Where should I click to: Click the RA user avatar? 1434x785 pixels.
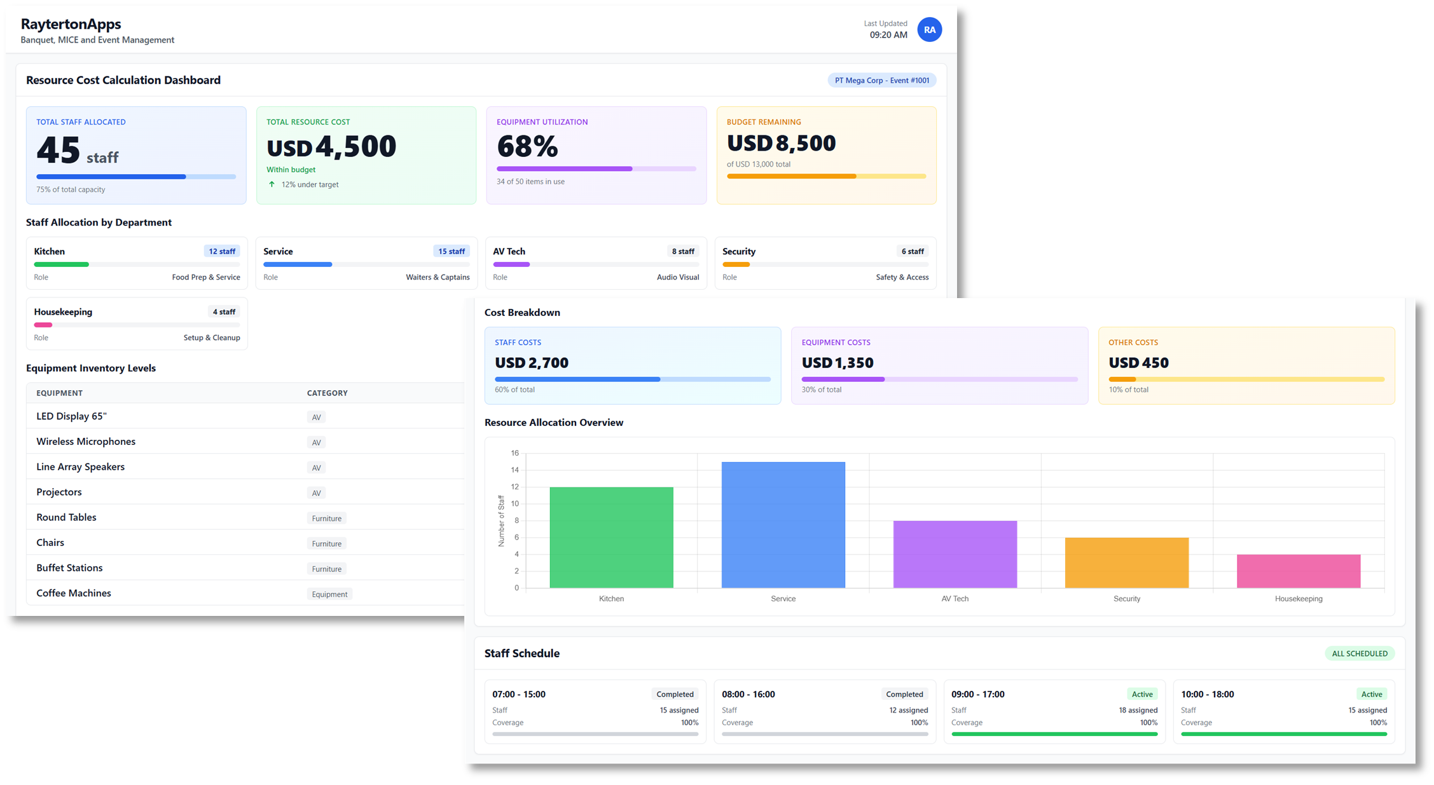pos(929,30)
